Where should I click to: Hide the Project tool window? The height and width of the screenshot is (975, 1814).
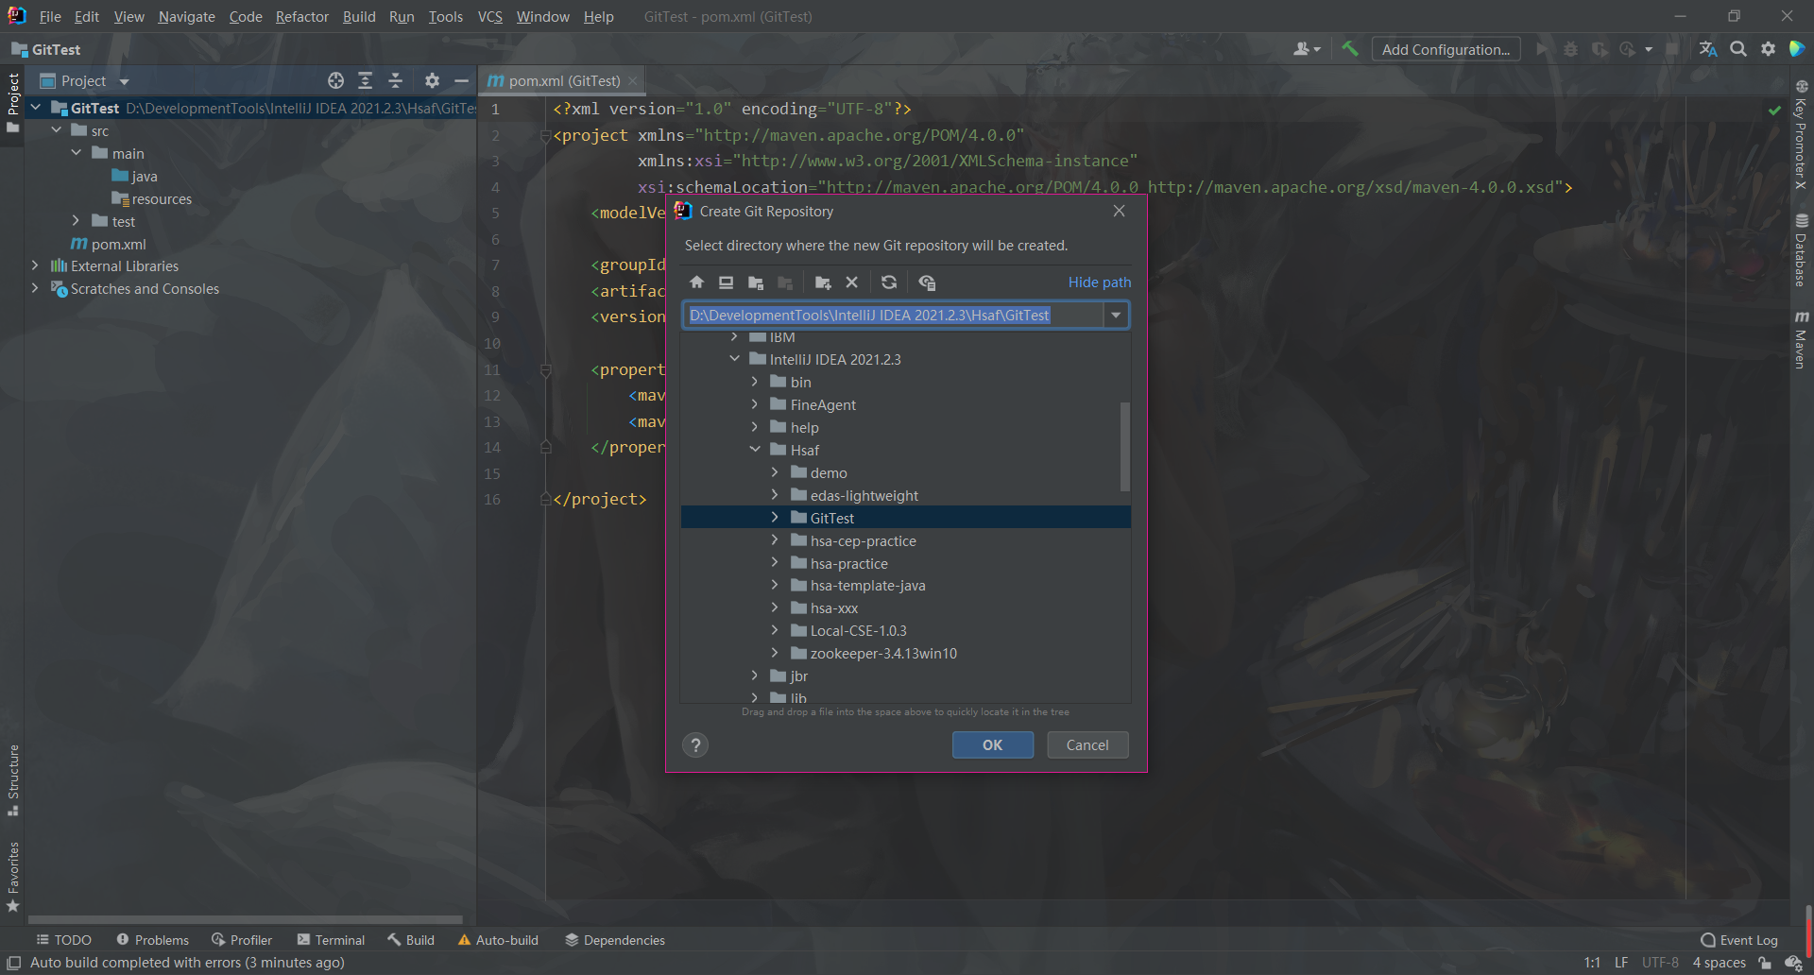click(x=461, y=81)
